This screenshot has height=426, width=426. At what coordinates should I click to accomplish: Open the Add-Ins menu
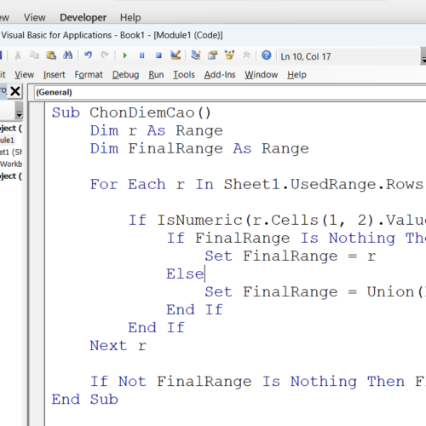tap(220, 75)
